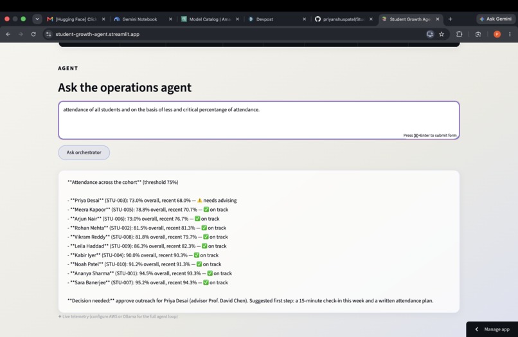Bookmark this page with the star icon
Viewport: 518px width, 337px height.
[x=442, y=34]
